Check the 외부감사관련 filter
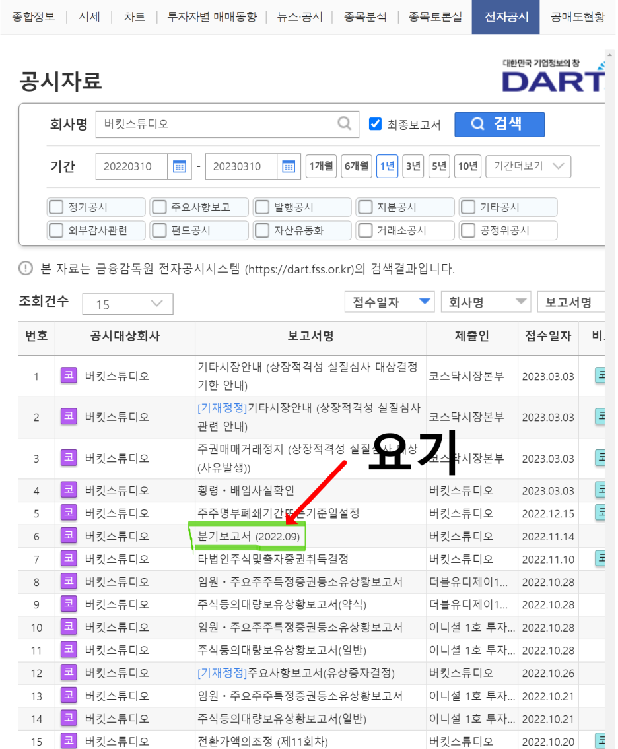Viewport: 618px width, 749px height. point(56,230)
